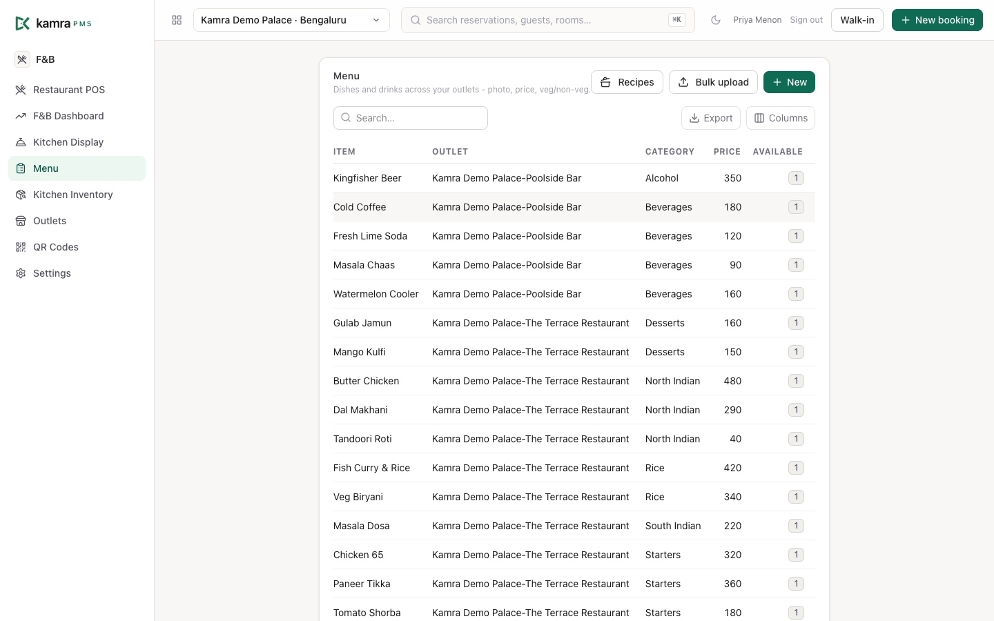Click the F&B module icon
The height and width of the screenshot is (621, 994).
(22, 59)
